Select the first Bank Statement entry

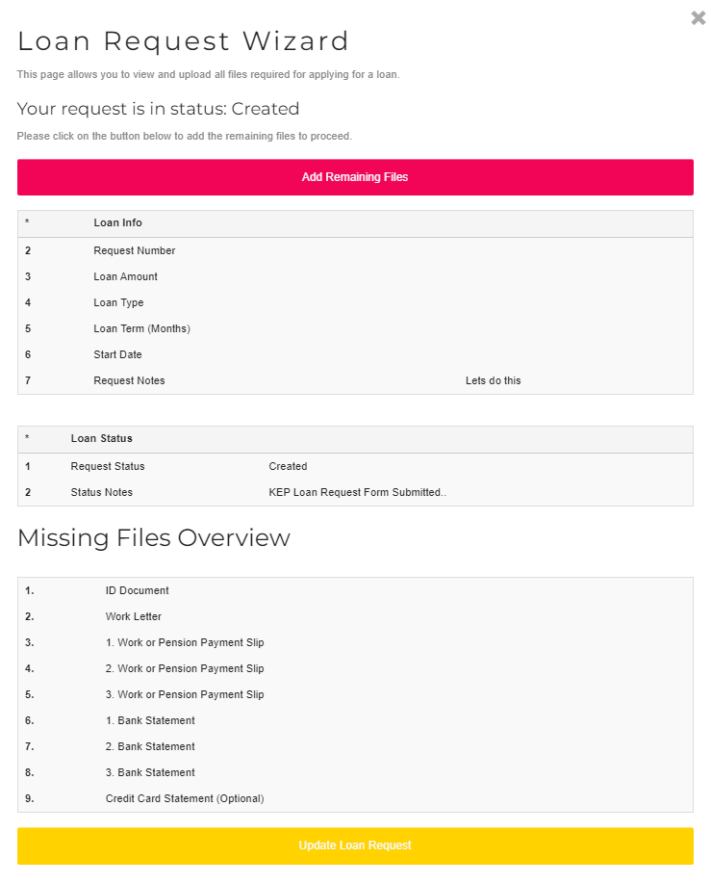click(150, 720)
